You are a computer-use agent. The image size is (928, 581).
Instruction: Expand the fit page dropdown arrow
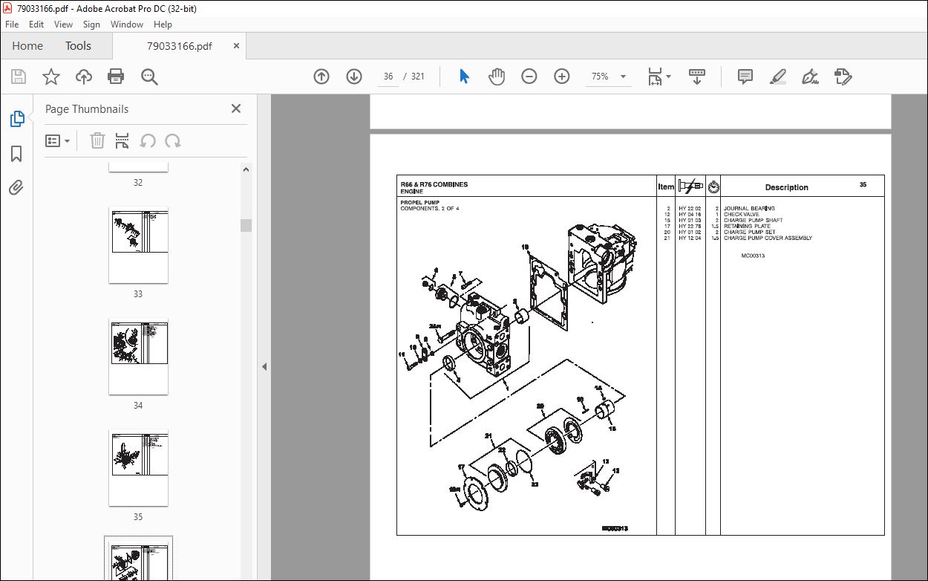669,77
